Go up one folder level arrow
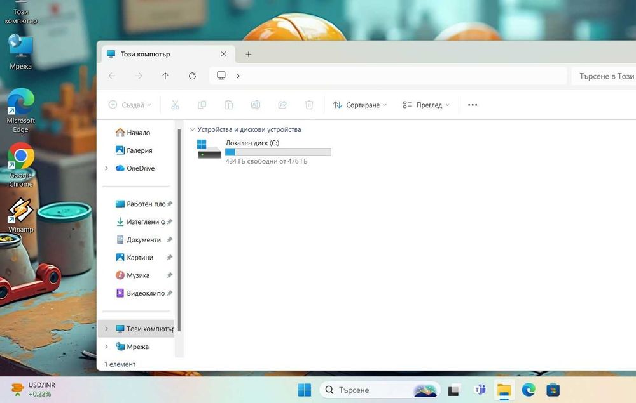The image size is (636, 403). click(x=165, y=76)
